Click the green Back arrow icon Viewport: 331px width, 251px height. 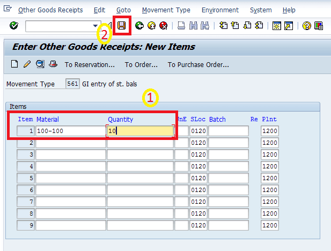point(140,26)
